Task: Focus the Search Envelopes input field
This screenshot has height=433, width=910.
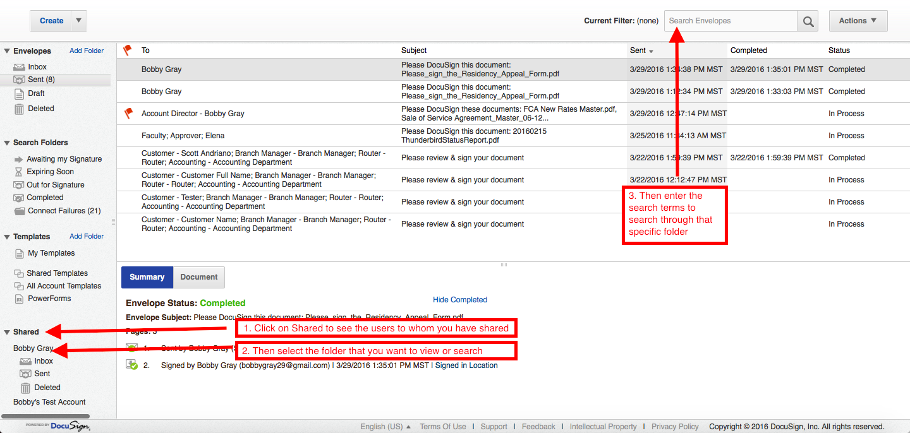Action: 731,21
